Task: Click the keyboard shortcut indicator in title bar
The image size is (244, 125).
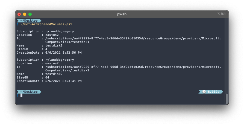Action: coord(221,14)
